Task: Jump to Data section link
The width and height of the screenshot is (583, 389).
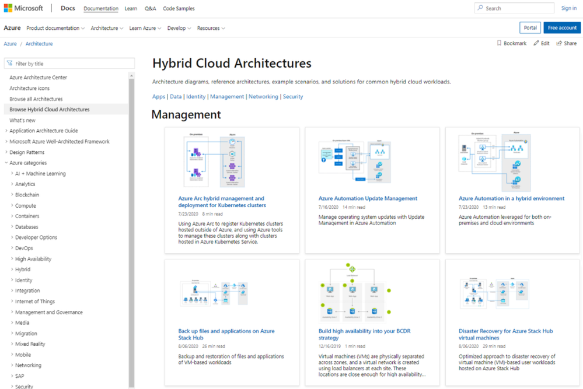Action: (176, 97)
